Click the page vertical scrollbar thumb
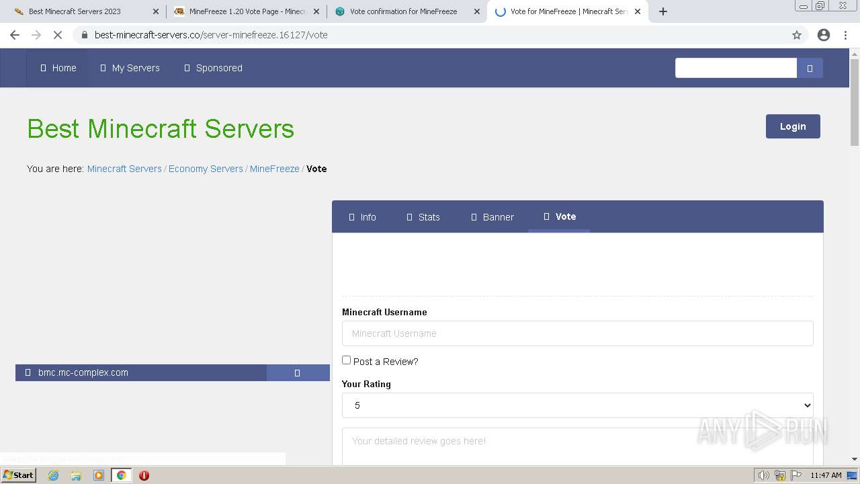Image resolution: width=860 pixels, height=484 pixels. (x=855, y=102)
